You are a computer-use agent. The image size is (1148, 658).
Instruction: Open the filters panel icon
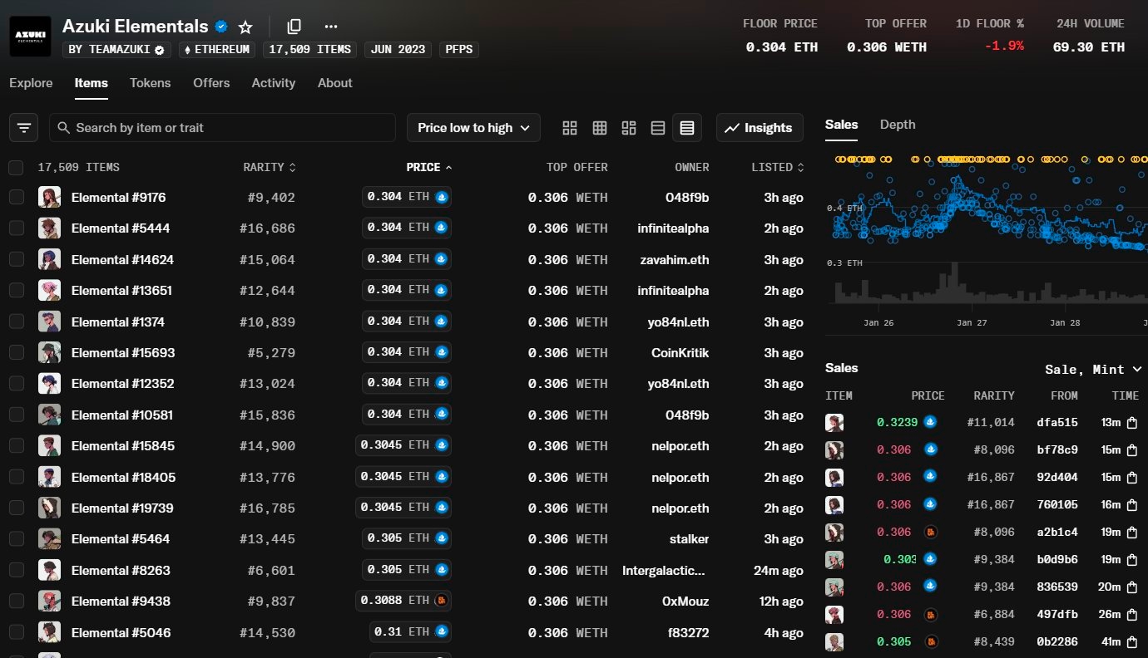coord(23,128)
